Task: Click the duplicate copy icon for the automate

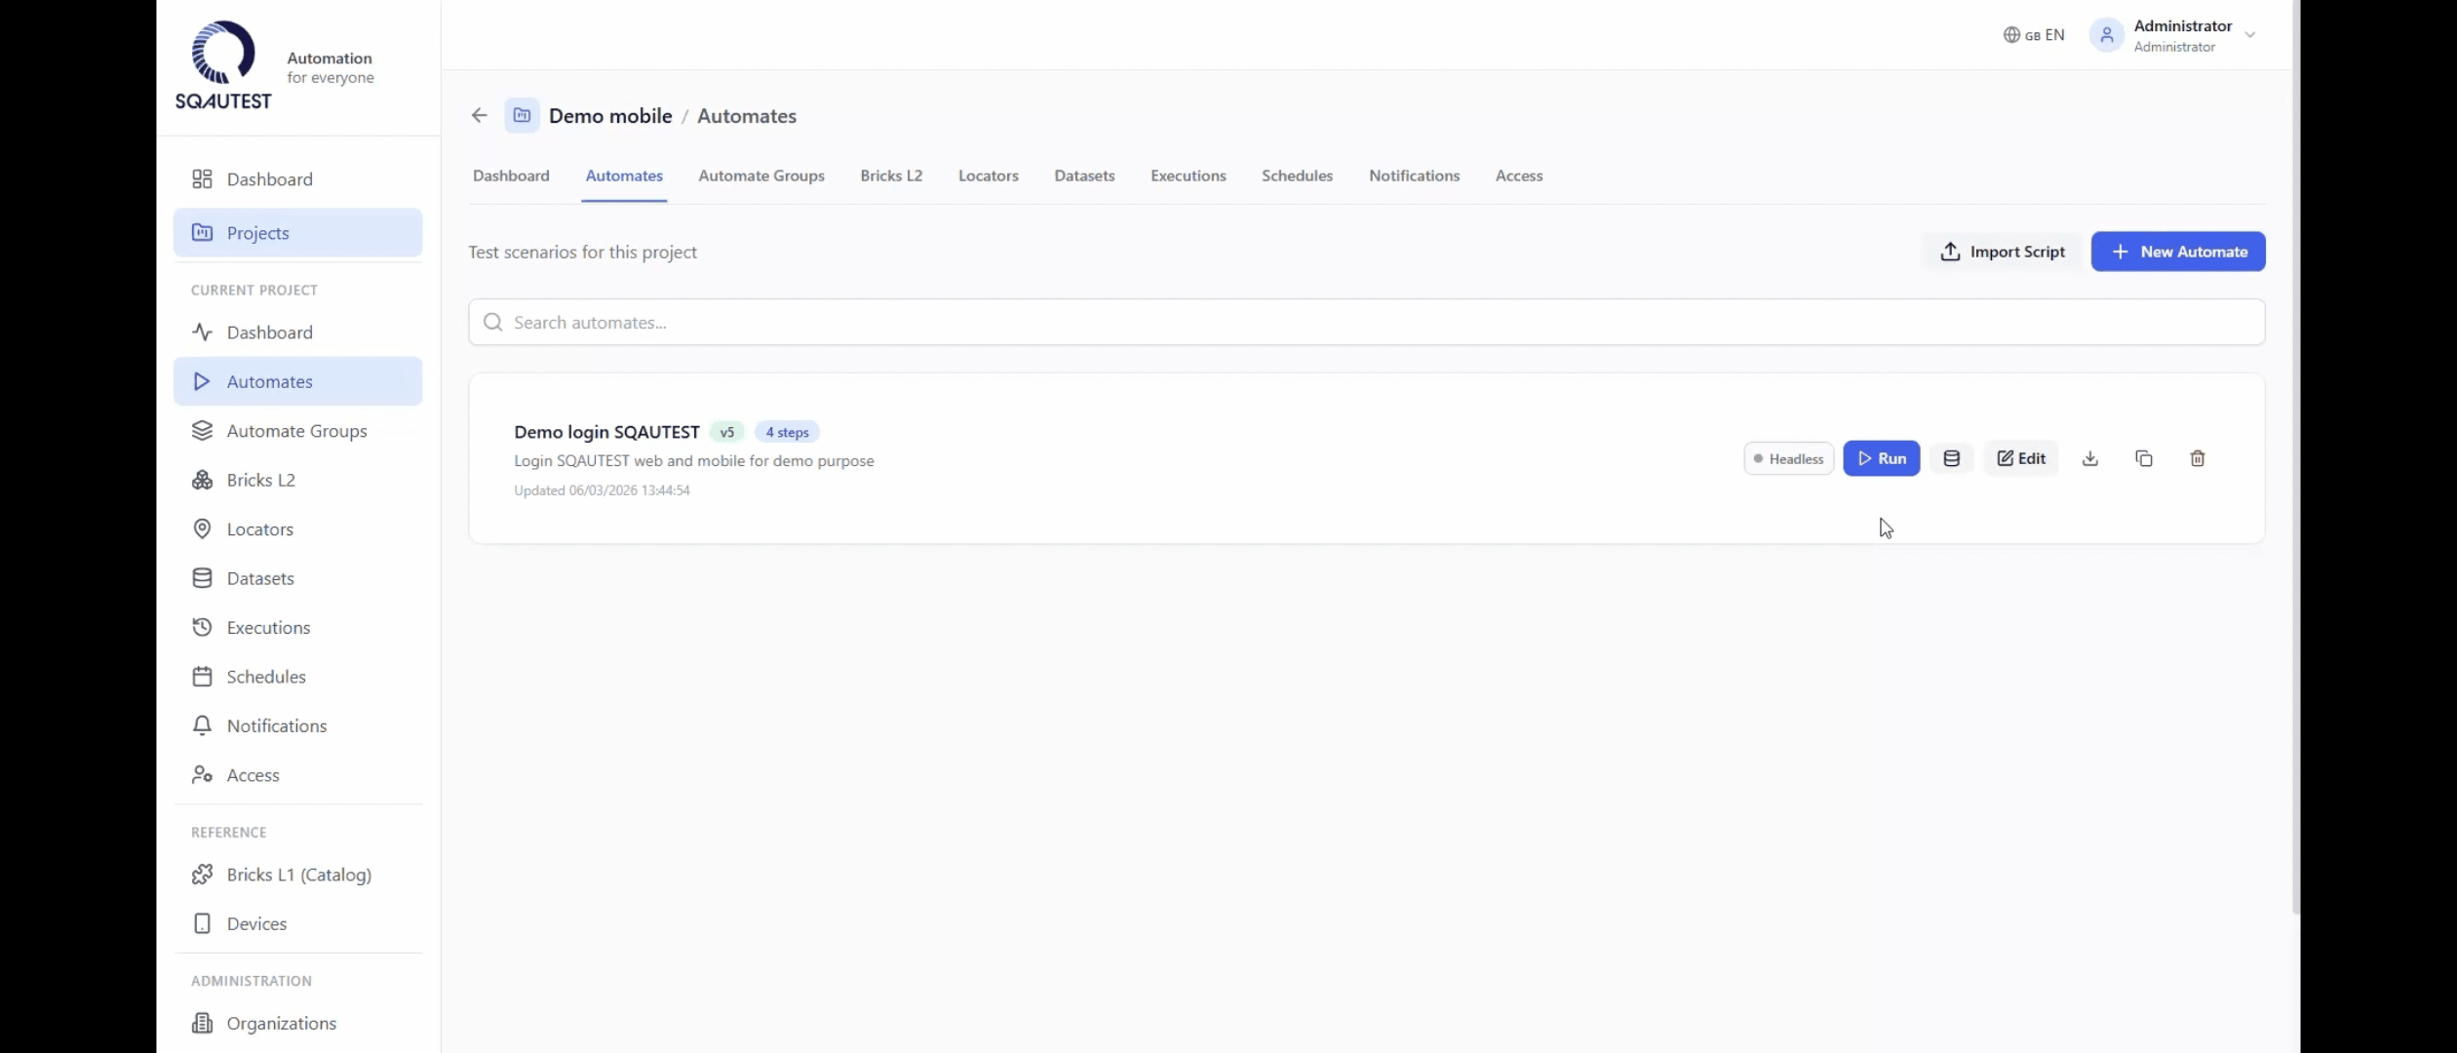Action: [x=2143, y=458]
